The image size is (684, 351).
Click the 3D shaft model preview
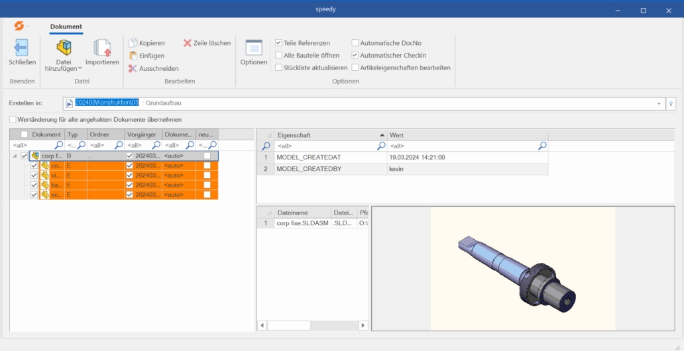click(x=518, y=273)
